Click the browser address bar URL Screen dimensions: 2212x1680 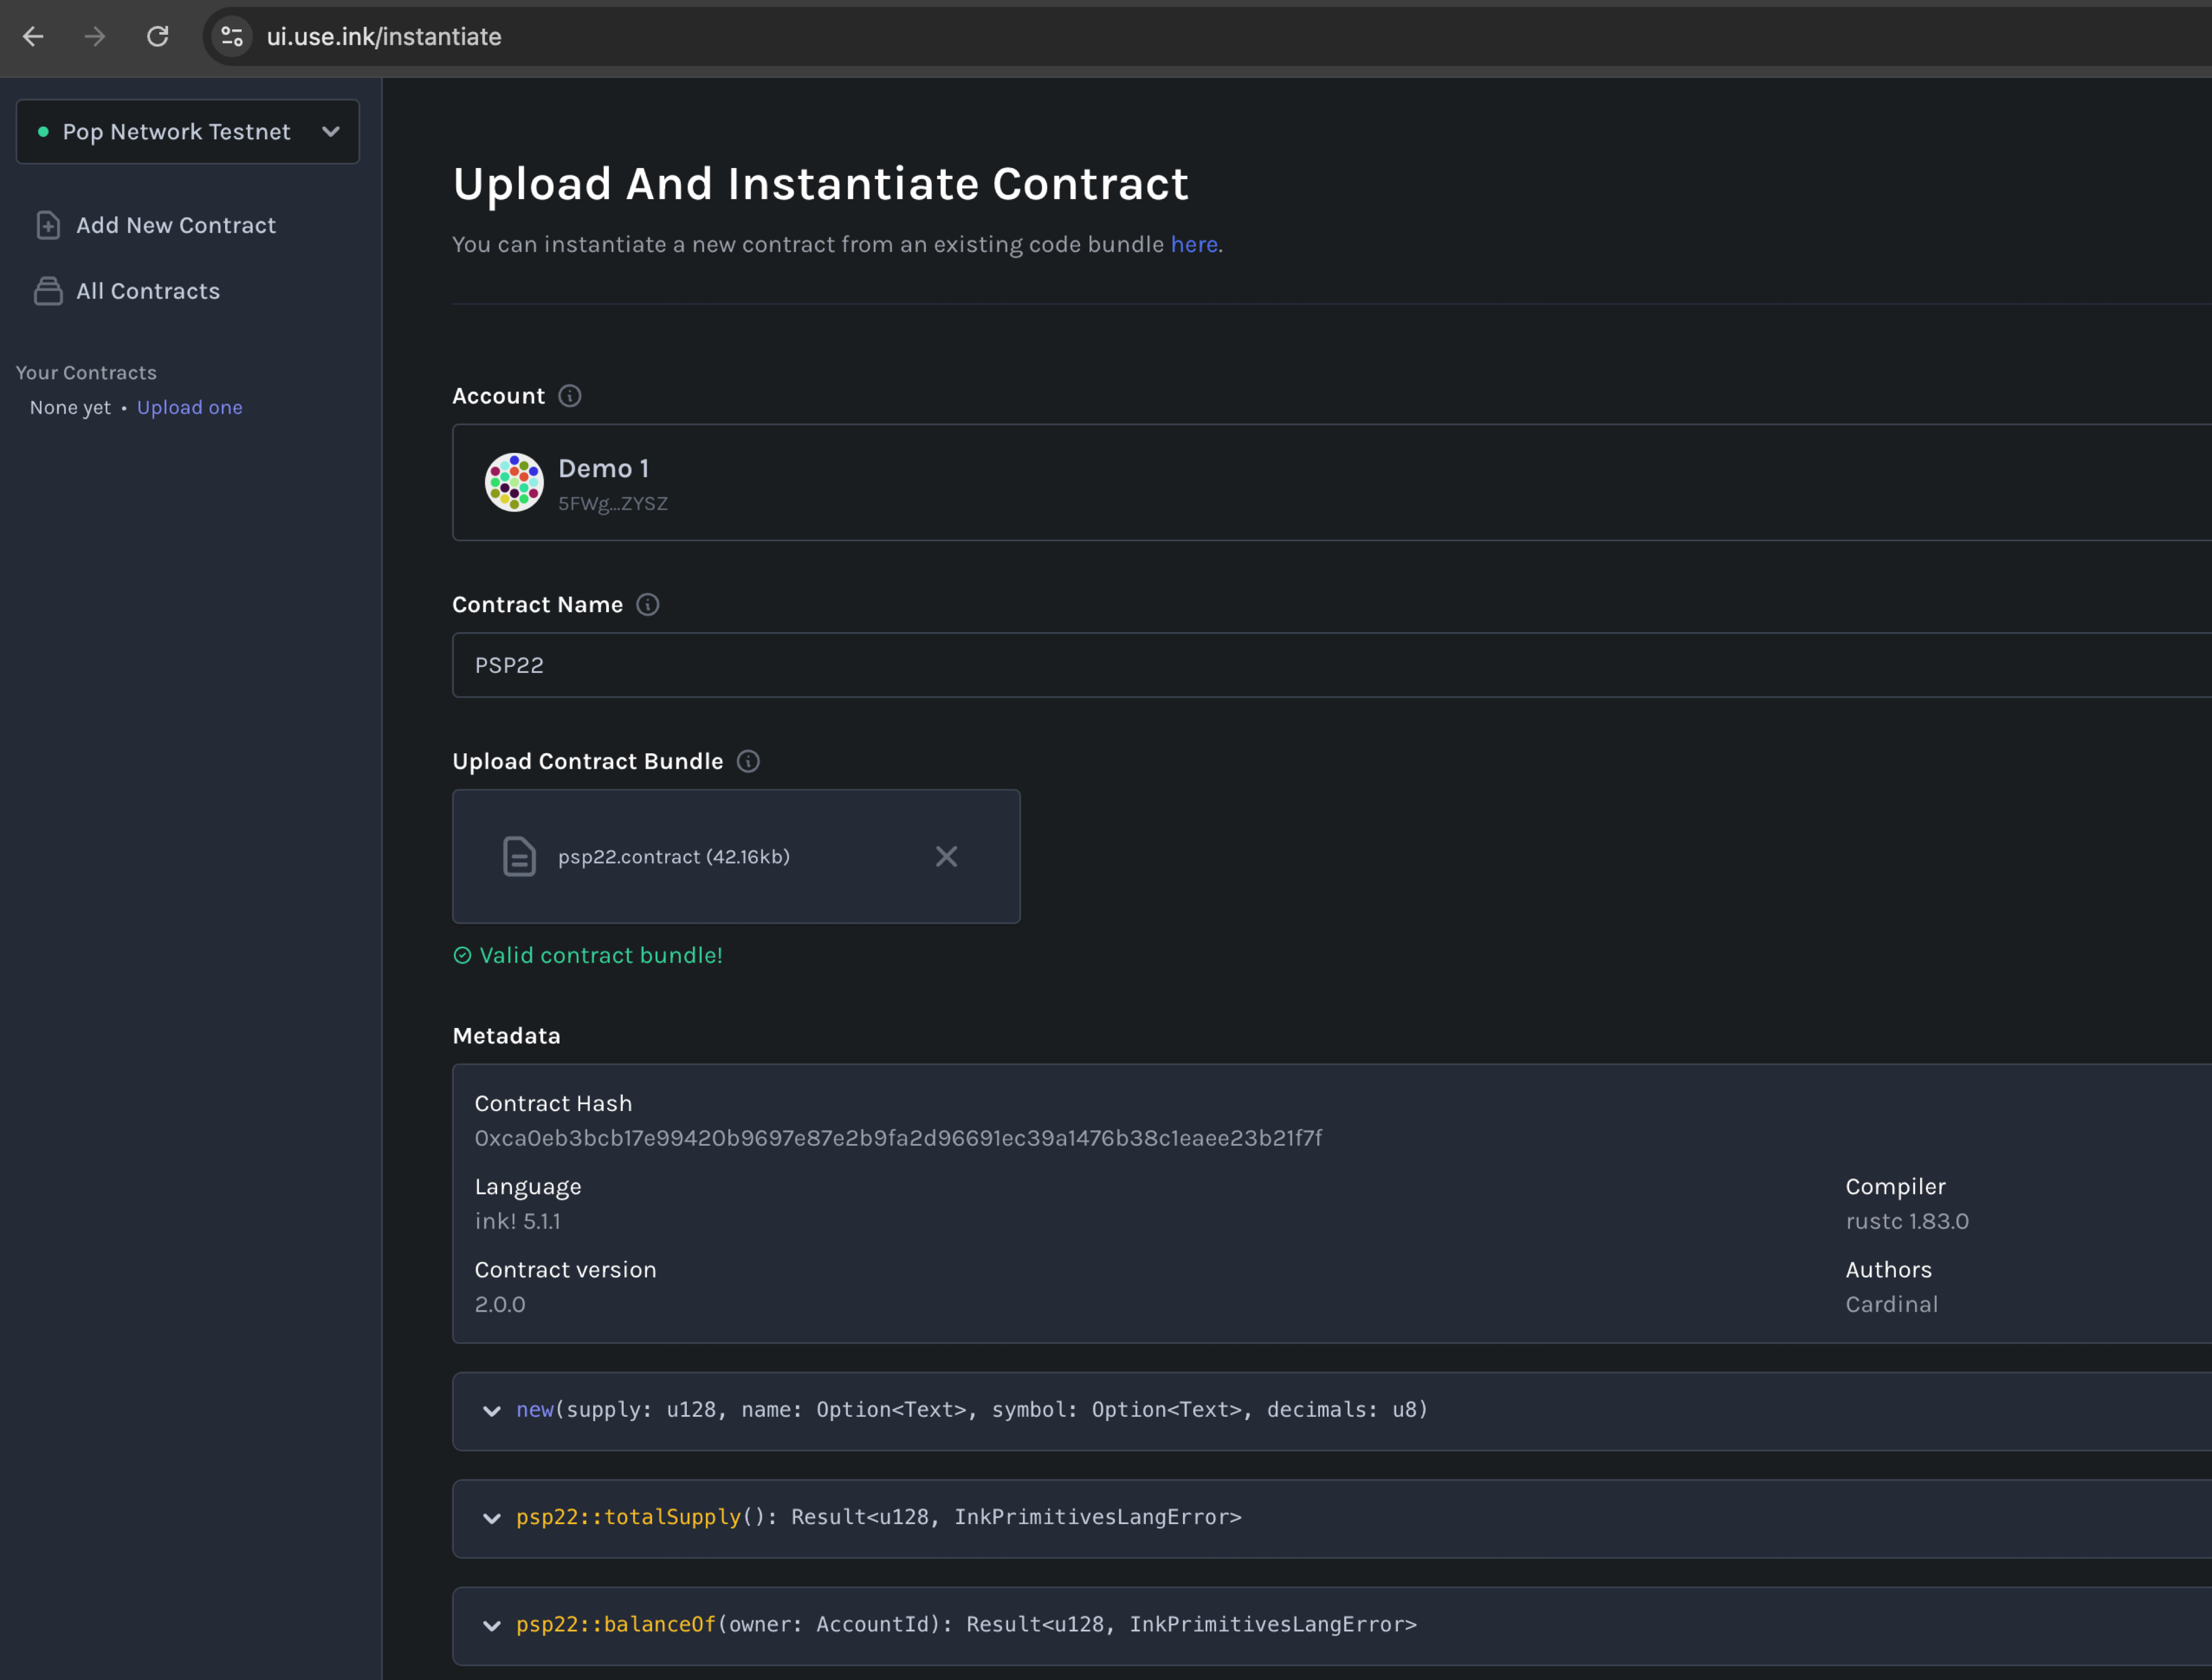383,37
